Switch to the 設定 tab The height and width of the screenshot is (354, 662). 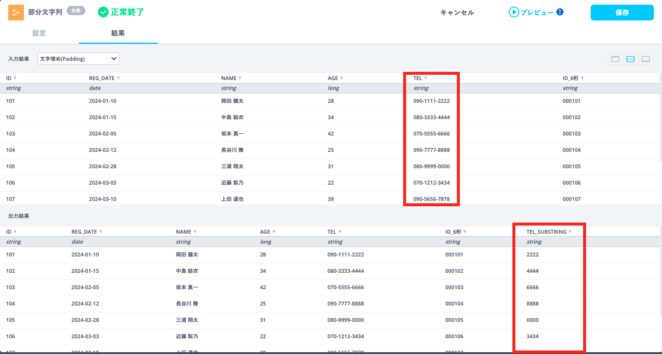point(39,33)
